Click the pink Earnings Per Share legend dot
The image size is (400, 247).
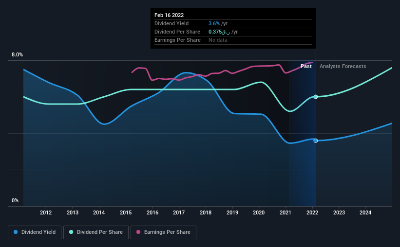[x=138, y=232]
